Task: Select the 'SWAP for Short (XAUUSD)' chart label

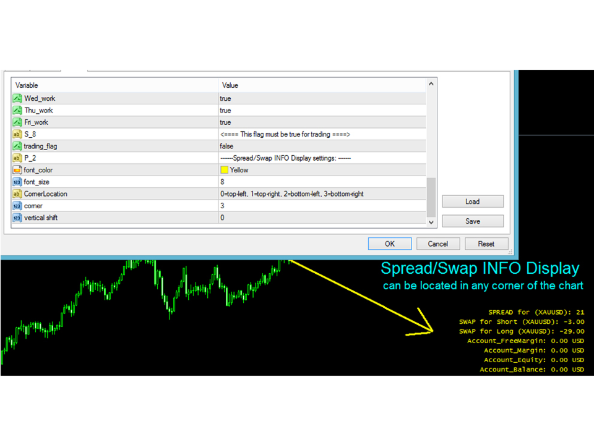Action: [x=522, y=321]
